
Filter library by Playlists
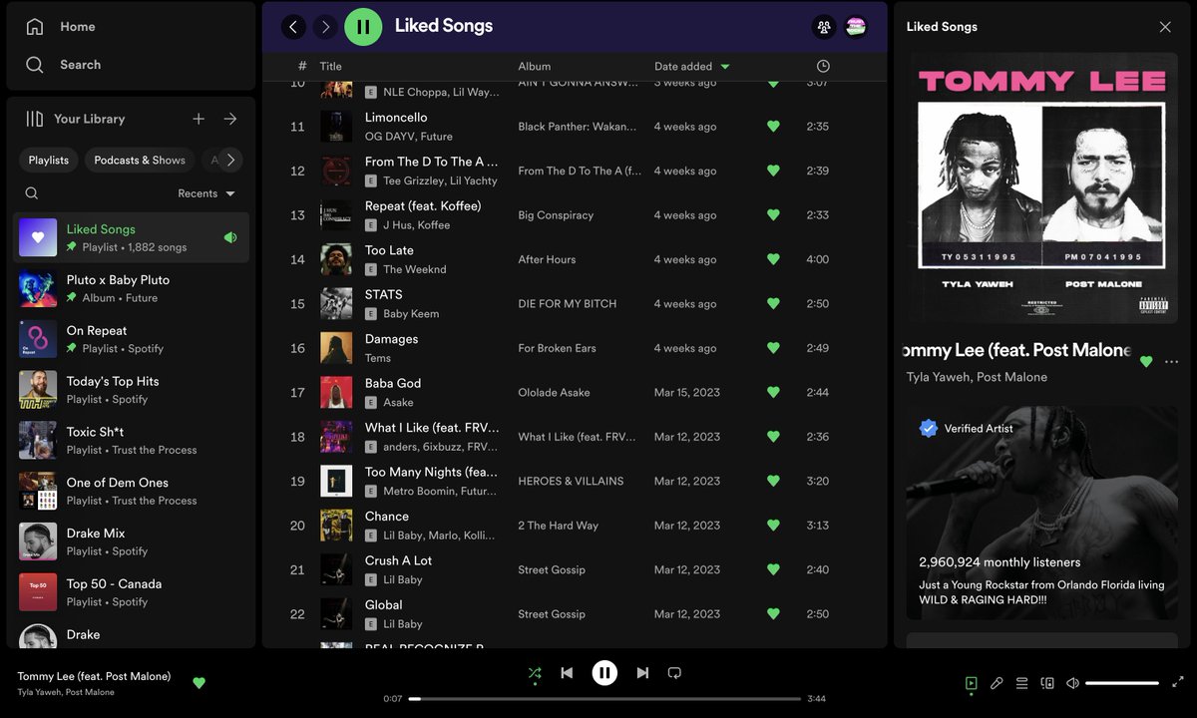point(49,160)
